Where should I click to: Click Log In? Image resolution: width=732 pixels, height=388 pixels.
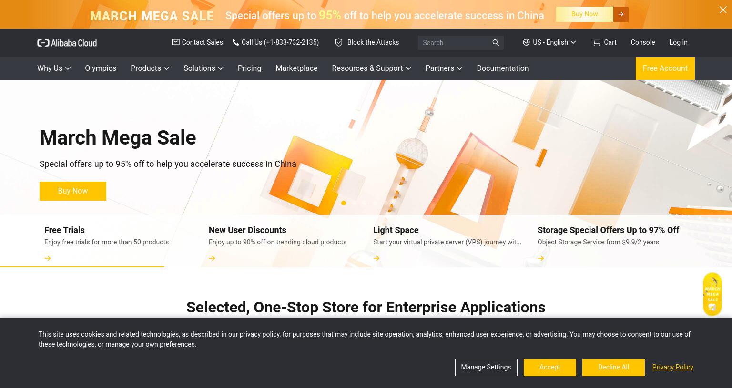pos(678,42)
